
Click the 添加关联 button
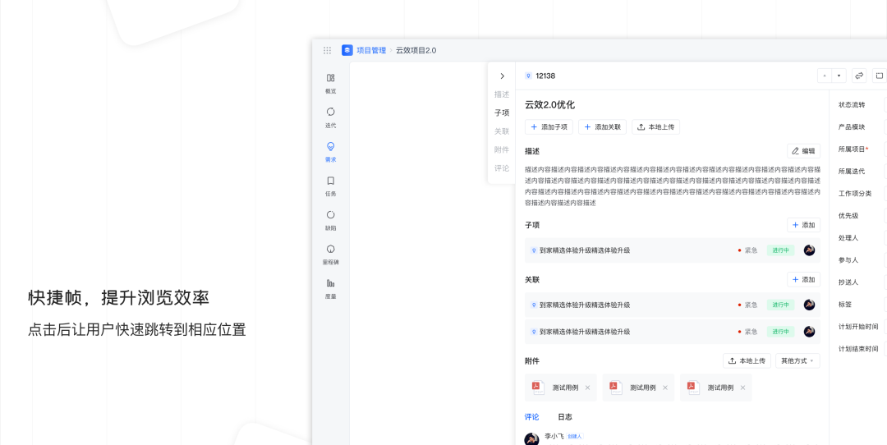[x=603, y=127]
